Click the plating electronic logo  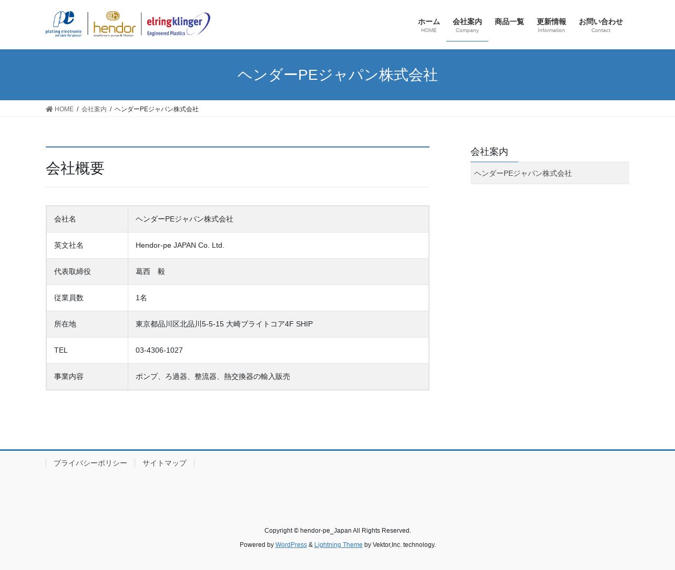click(x=64, y=24)
